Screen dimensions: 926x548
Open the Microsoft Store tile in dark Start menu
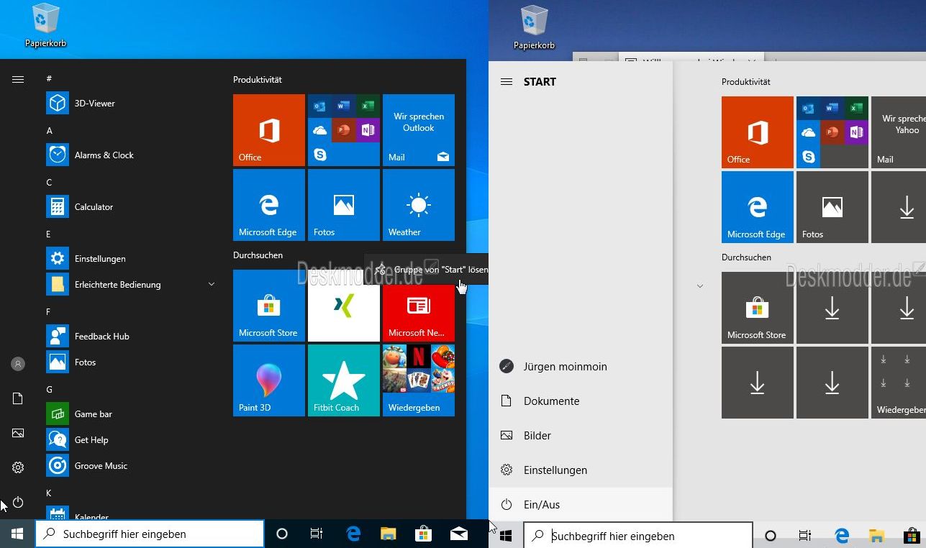tap(269, 306)
